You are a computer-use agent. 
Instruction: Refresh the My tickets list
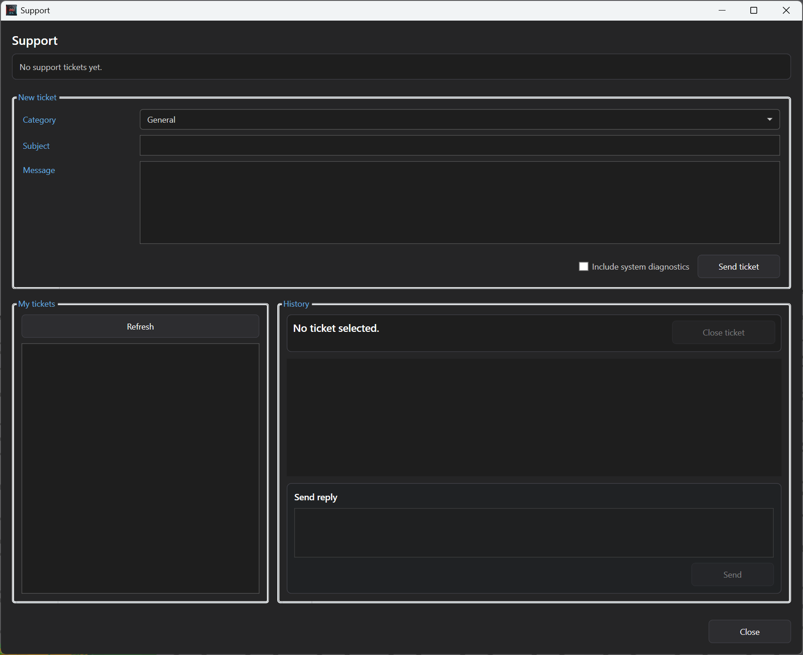pyautogui.click(x=140, y=326)
